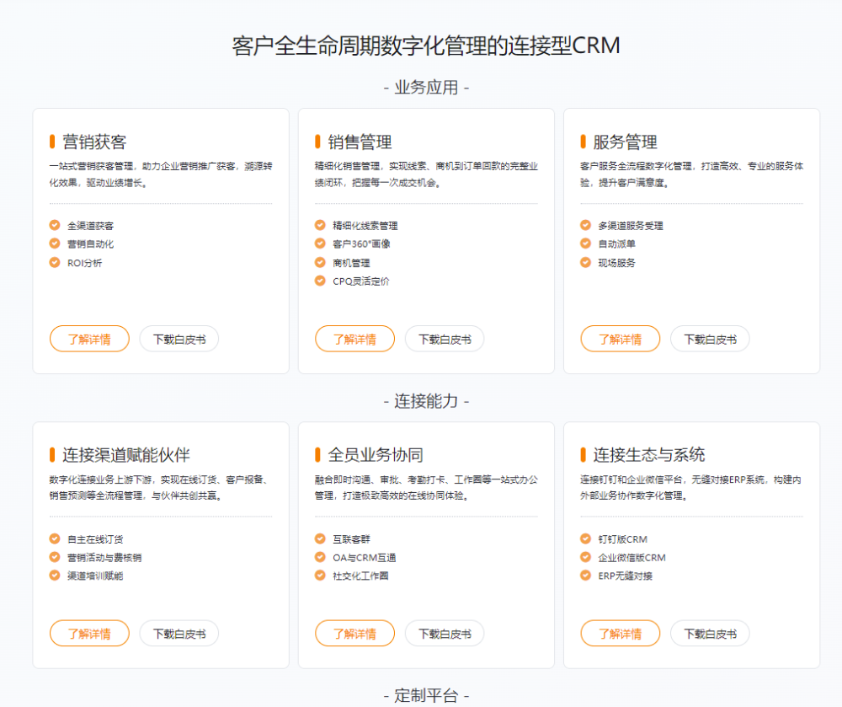Click the checkmark icon beside 客户360°画像
Viewport: 842px width, 707px height.
click(x=318, y=244)
